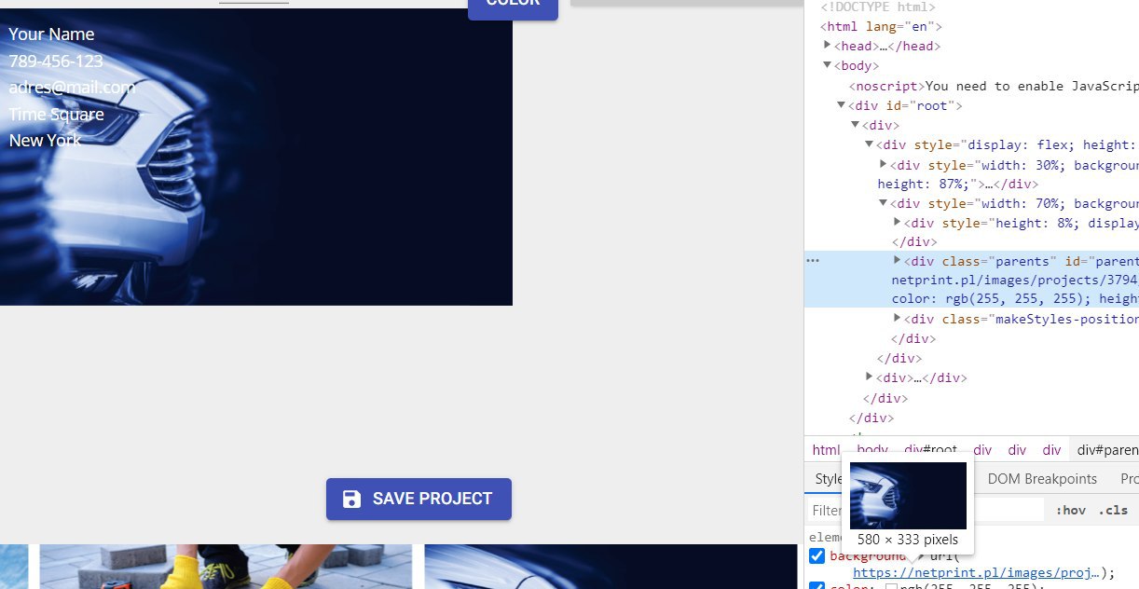Viewport: 1139px width, 589px height.
Task: Click the adres@mail.com text on the card
Action: point(72,88)
